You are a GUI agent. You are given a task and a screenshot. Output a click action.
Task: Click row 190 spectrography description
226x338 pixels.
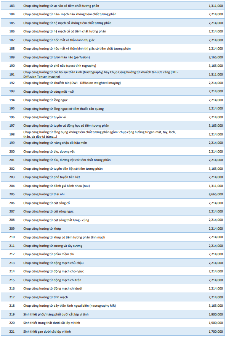pyautogui.click(x=60, y=66)
